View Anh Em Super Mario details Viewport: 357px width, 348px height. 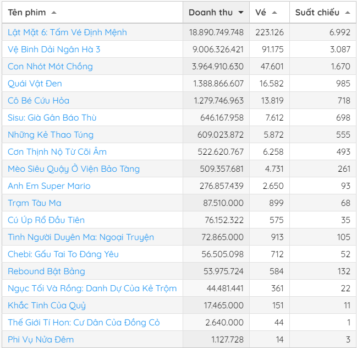click(49, 186)
